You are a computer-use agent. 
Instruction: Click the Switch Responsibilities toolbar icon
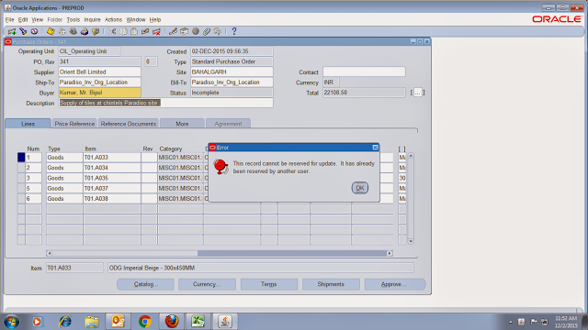tap(73, 31)
